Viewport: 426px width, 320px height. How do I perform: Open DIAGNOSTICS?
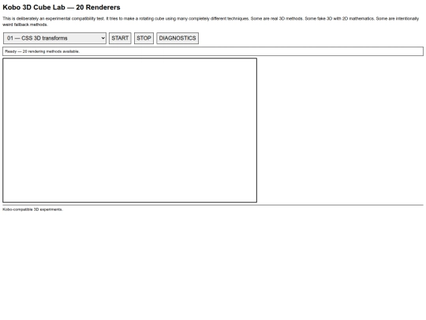point(177,38)
